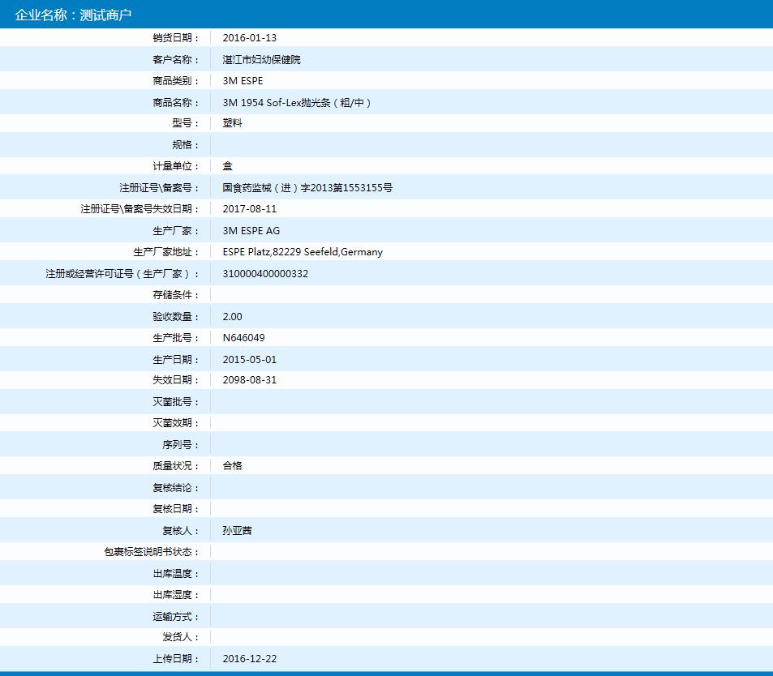Viewport: 773px width, 676px height.
Task: Click registration expiry date 2017-08-11
Action: 250,209
